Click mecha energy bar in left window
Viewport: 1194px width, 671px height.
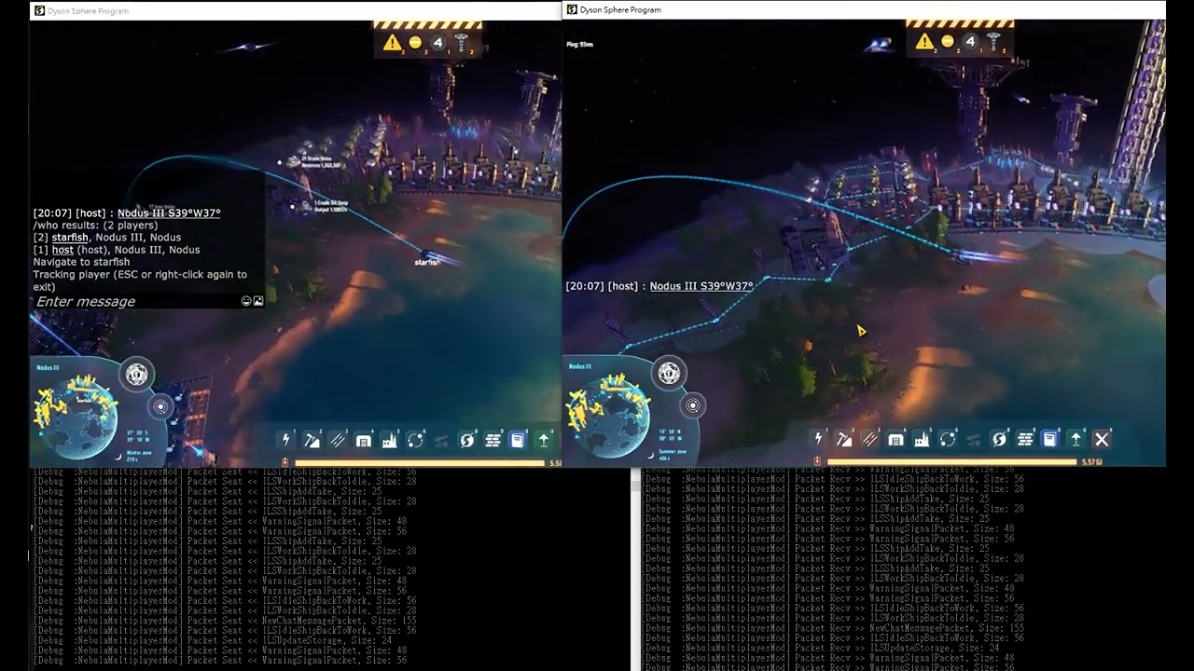[x=420, y=462]
